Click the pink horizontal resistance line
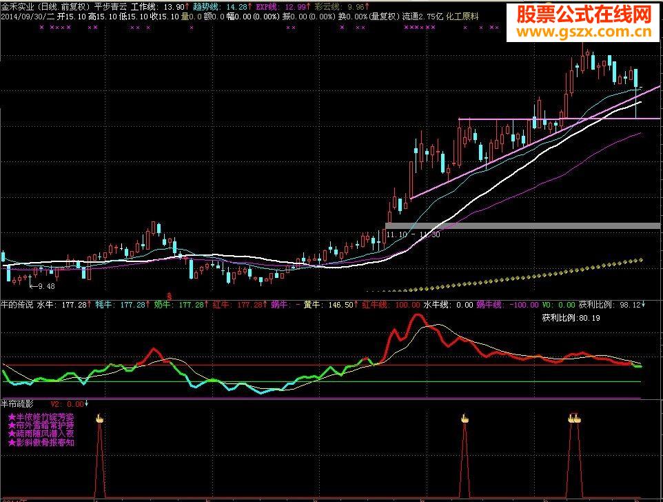663x502 pixels. point(559,119)
